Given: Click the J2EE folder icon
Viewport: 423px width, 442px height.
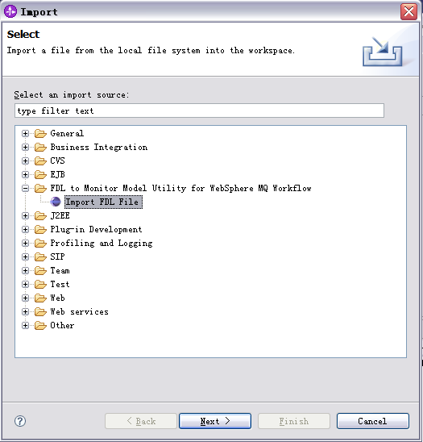Looking at the screenshot, I should pos(40,216).
